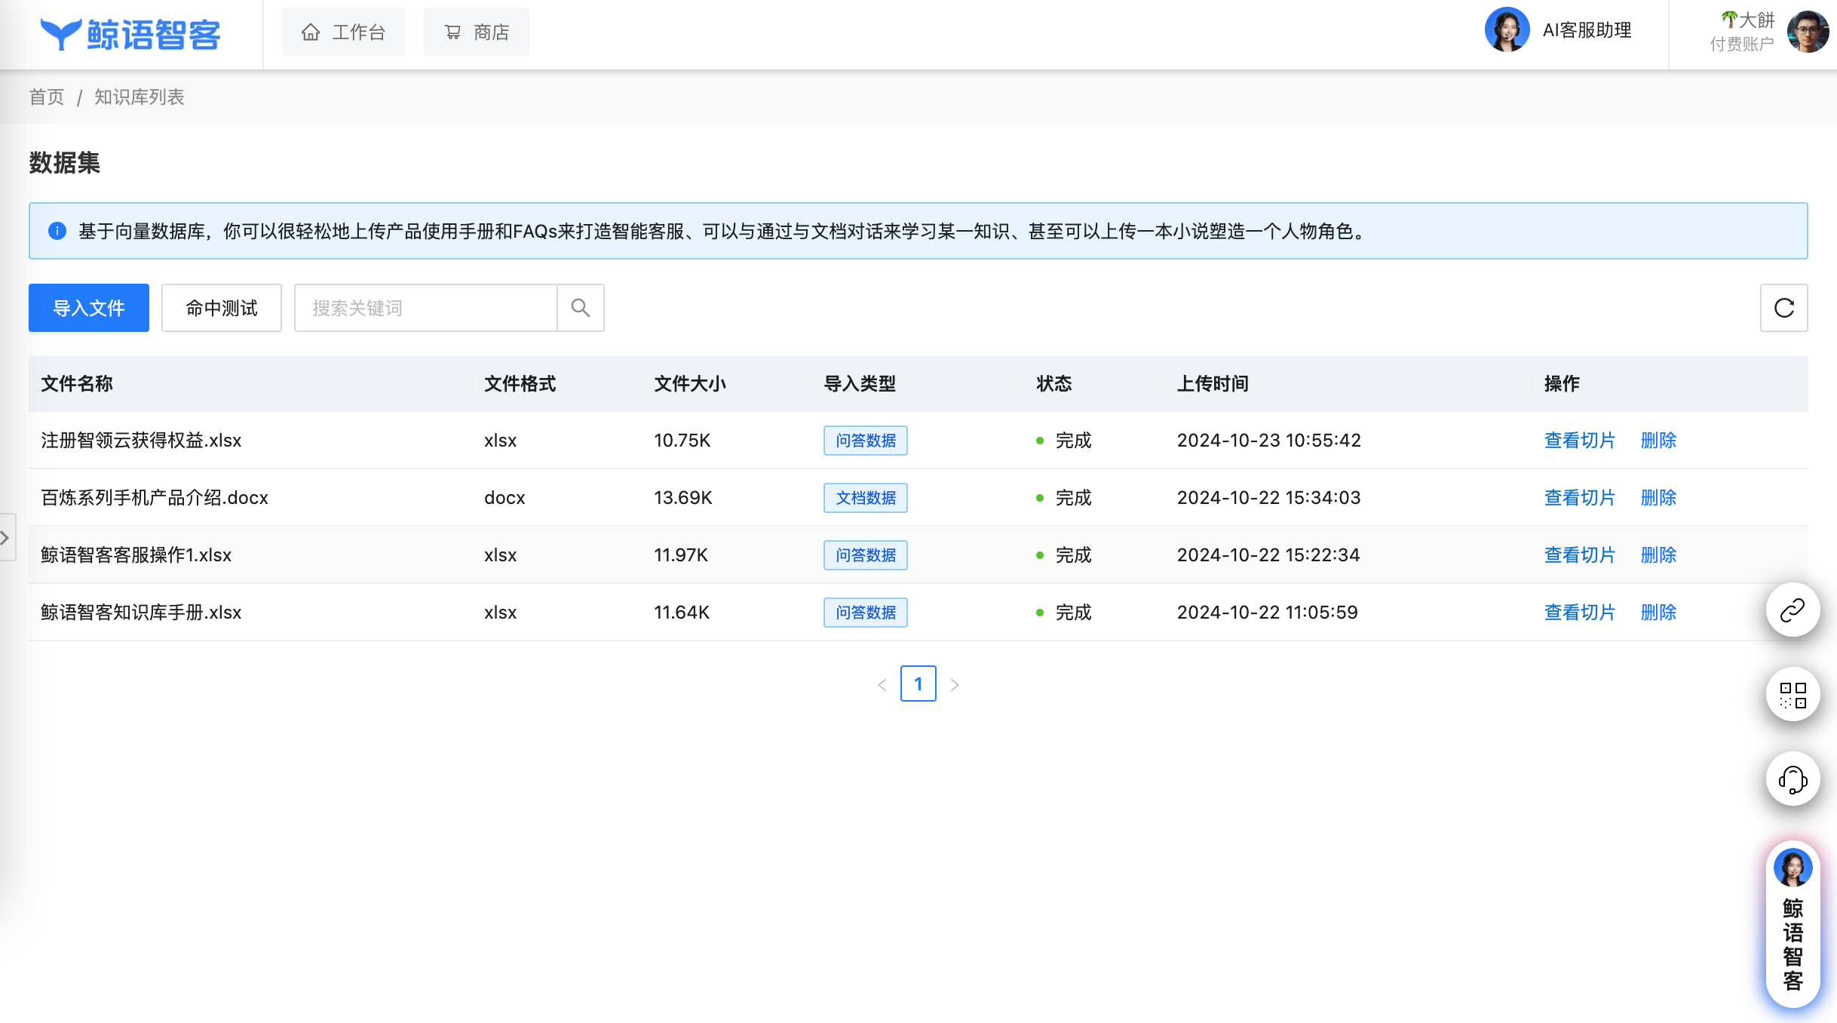The image size is (1837, 1023).
Task: Delete 注册智领云获得权益.xlsx
Action: point(1659,441)
